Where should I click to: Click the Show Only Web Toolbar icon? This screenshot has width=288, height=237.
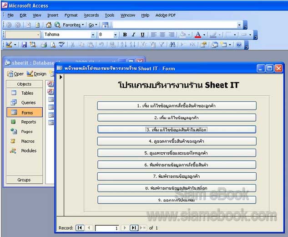coord(105,25)
